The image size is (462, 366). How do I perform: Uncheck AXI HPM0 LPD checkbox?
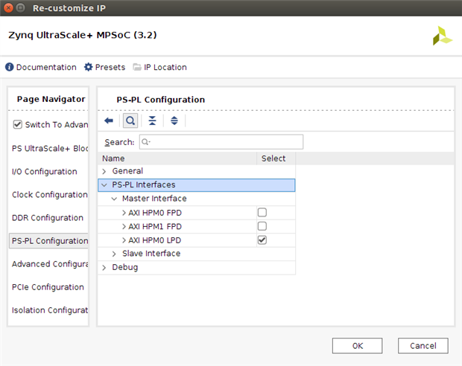pyautogui.click(x=262, y=240)
